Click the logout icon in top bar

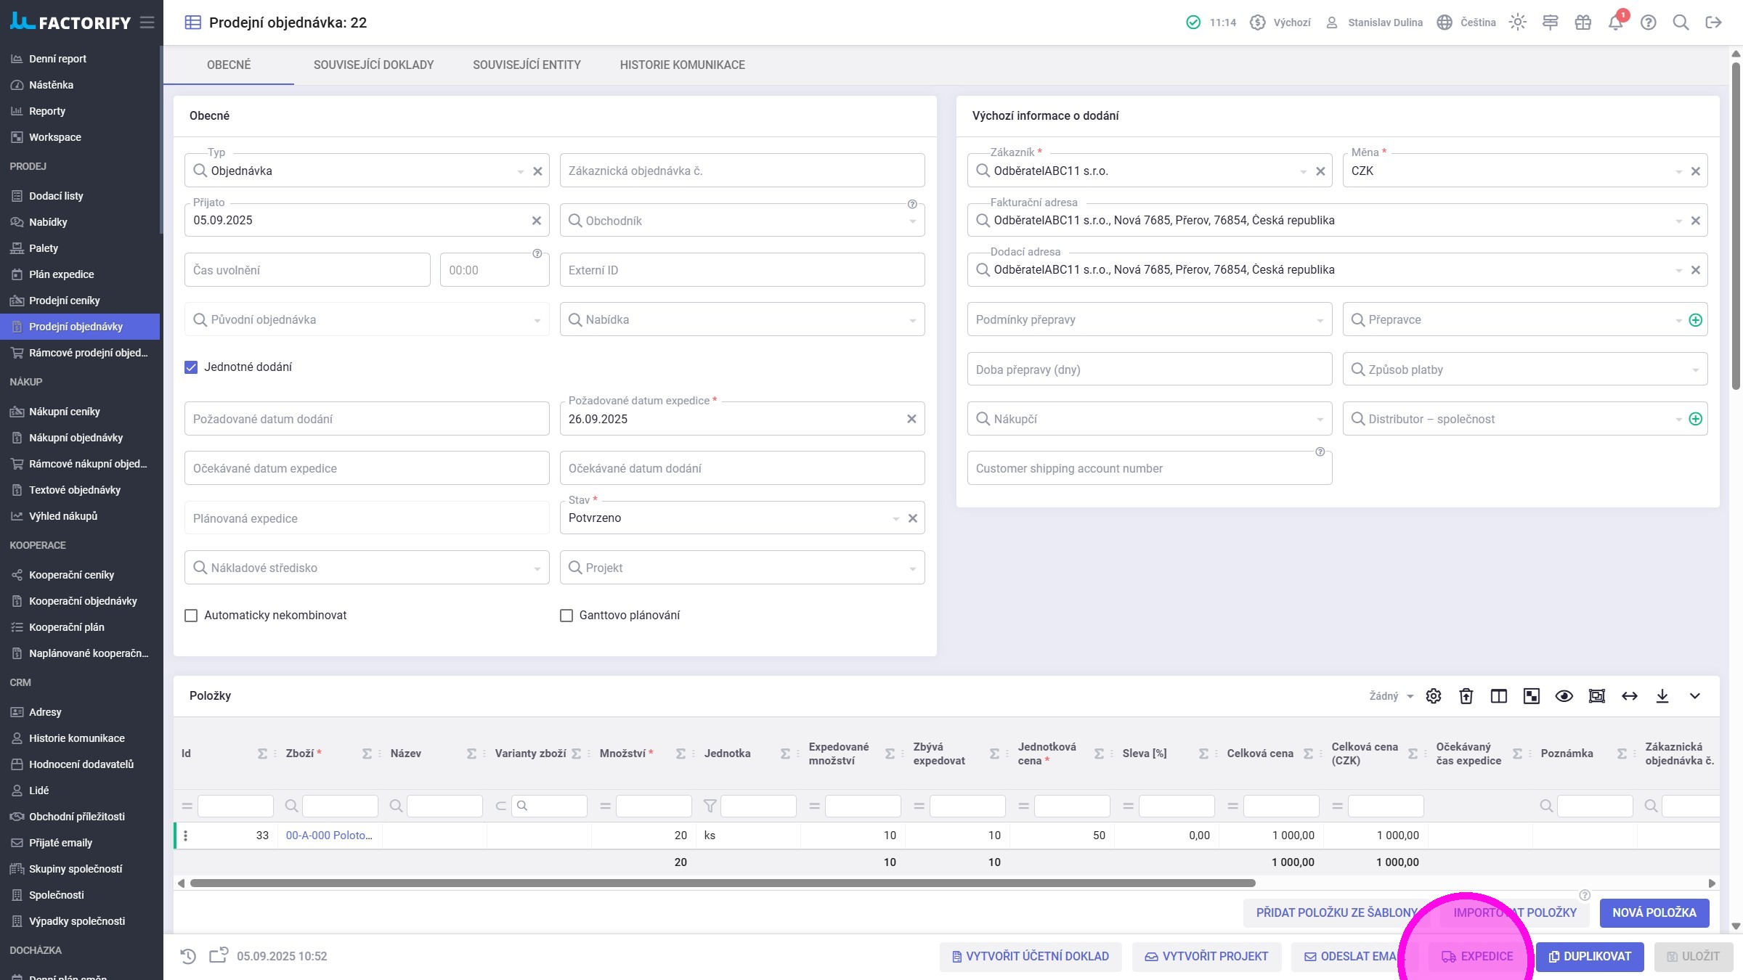[x=1713, y=23]
